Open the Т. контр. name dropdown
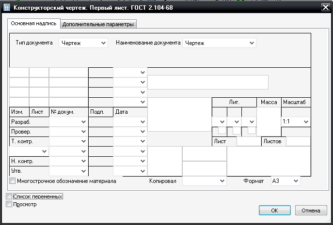The image size is (333, 225). [x=69, y=141]
